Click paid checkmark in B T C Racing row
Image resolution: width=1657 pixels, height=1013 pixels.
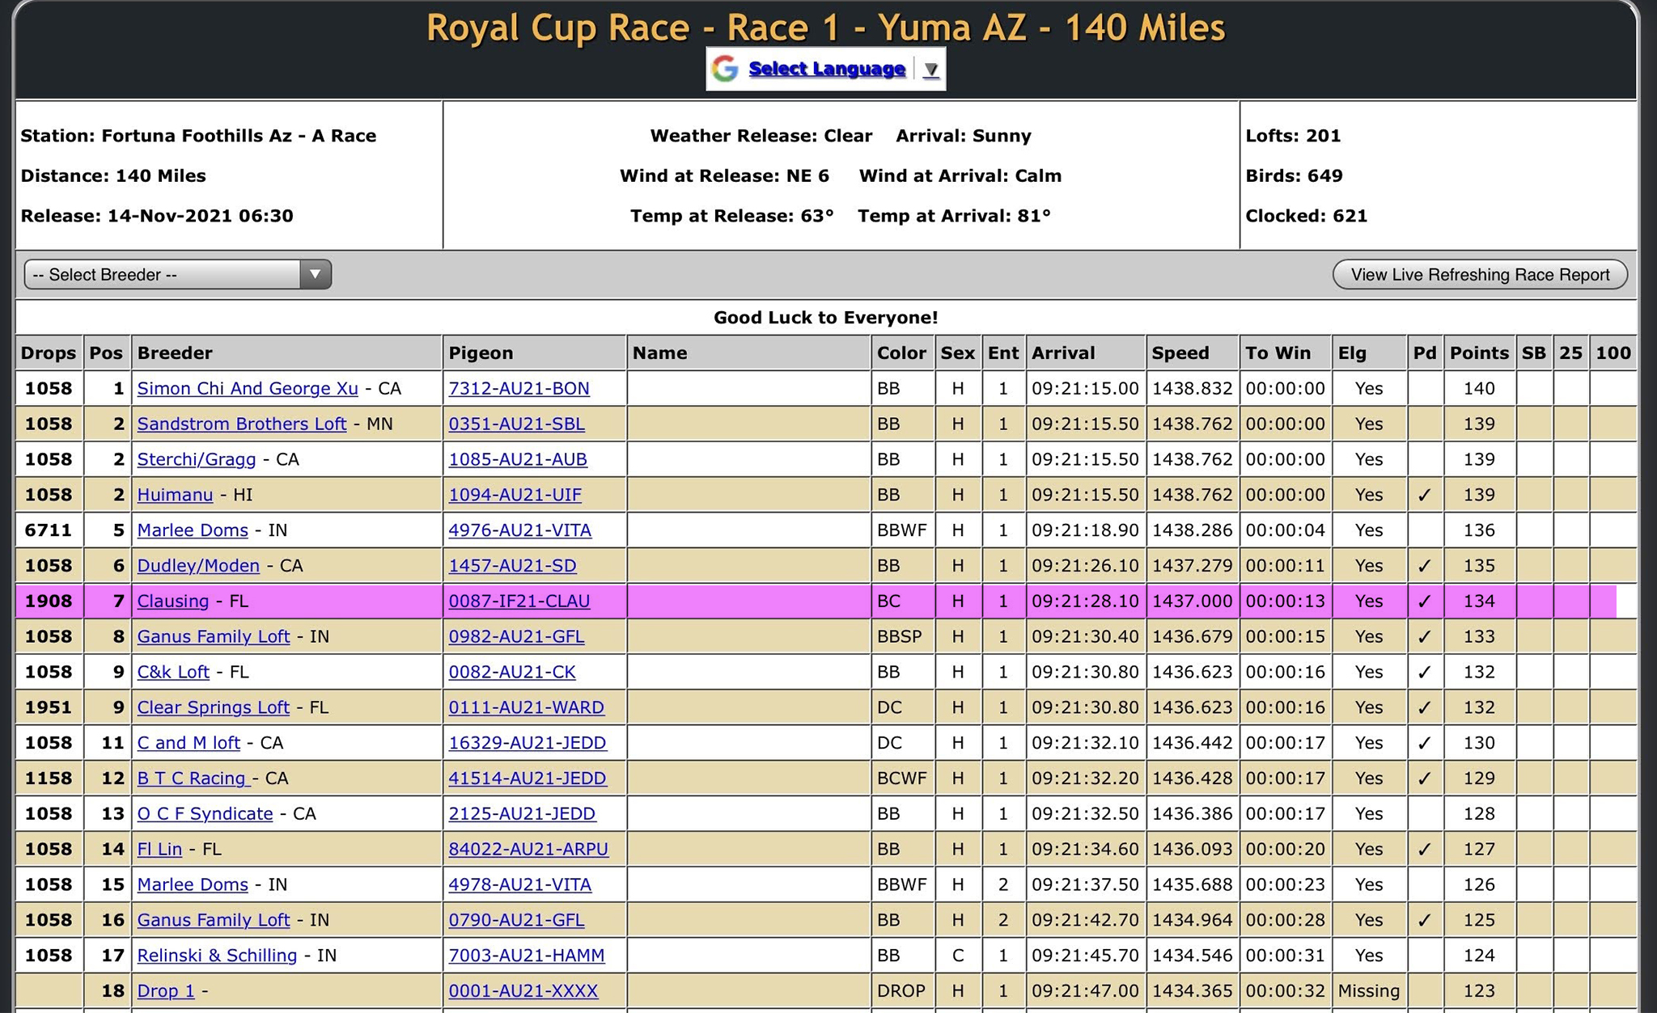(x=1424, y=779)
